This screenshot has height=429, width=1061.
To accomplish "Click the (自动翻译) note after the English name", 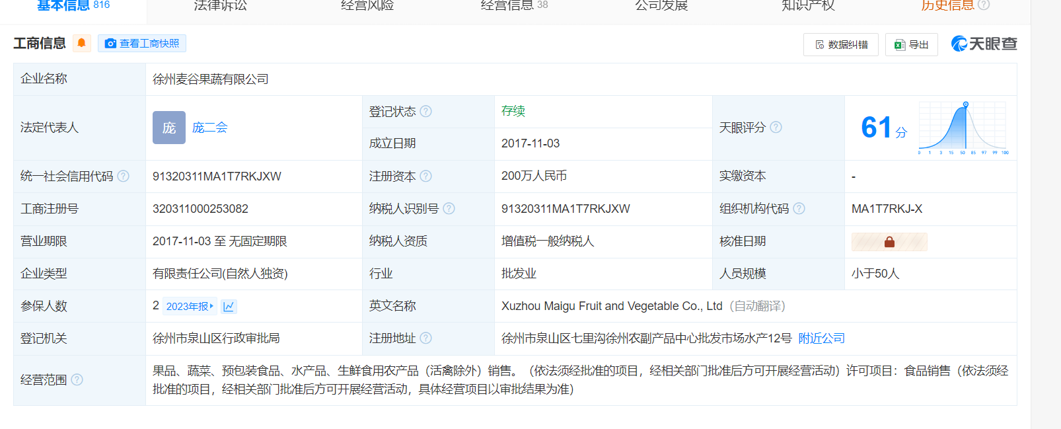I will click(757, 306).
